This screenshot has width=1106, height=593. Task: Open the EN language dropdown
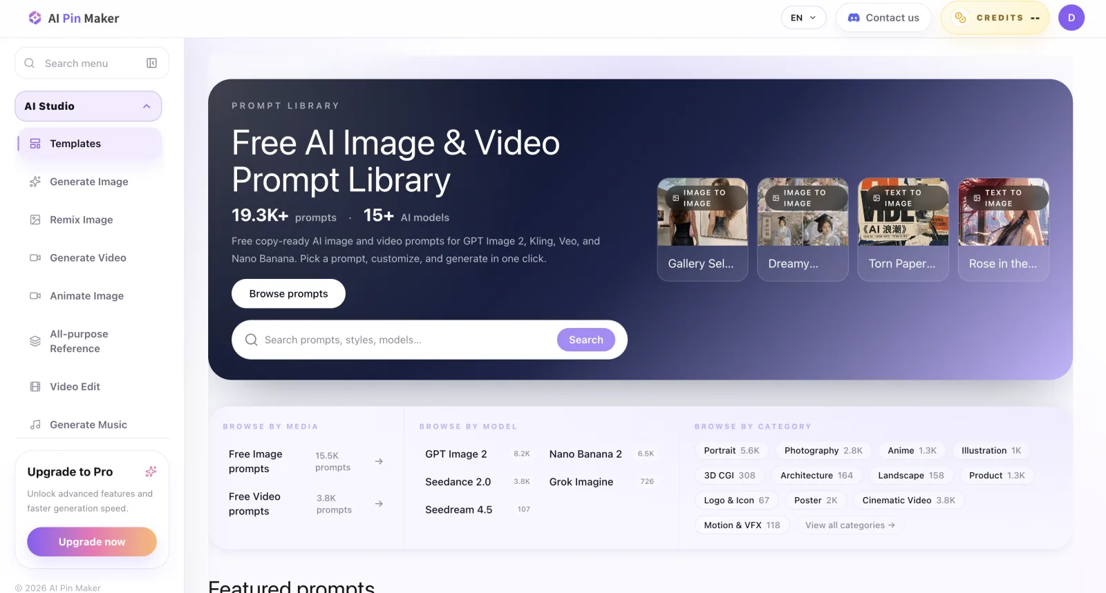(x=803, y=18)
